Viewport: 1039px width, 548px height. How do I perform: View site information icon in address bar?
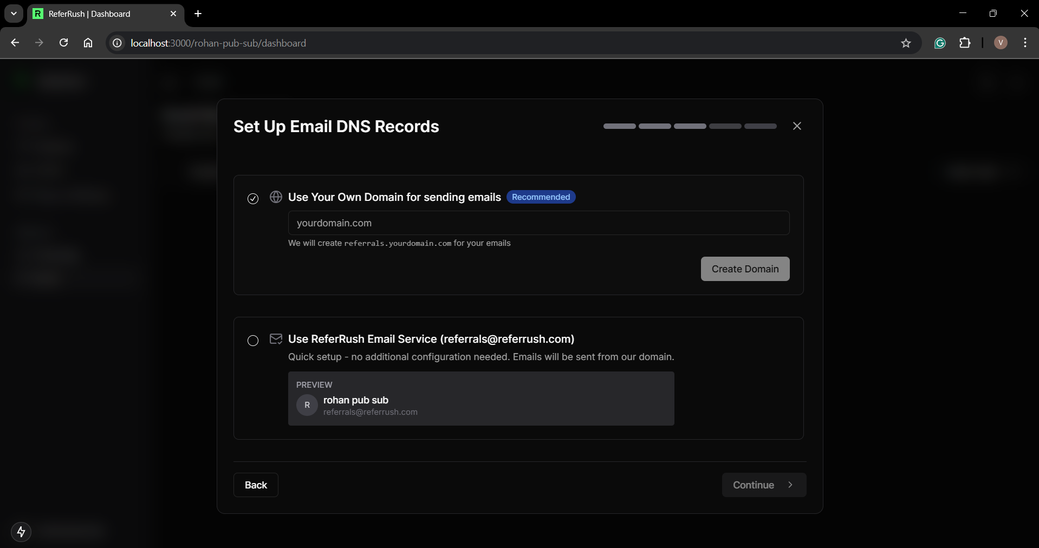117,43
